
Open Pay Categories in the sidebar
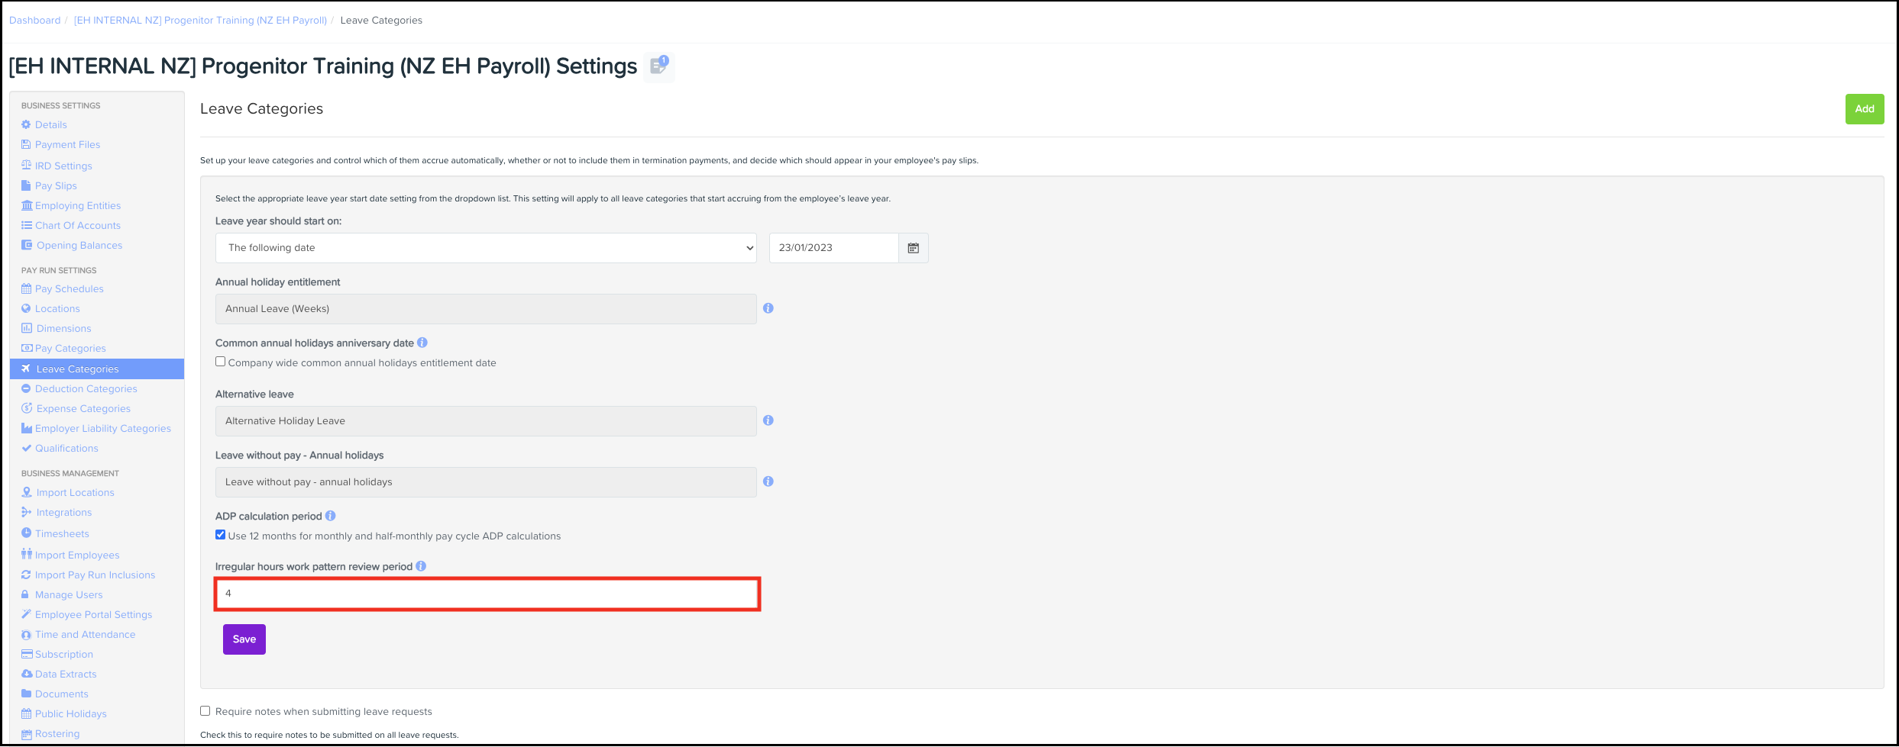[70, 348]
